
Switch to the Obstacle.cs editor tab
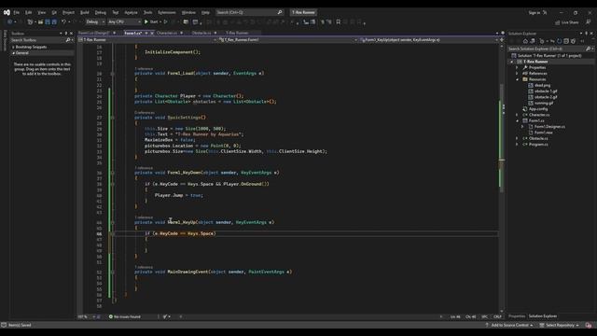pos(201,34)
